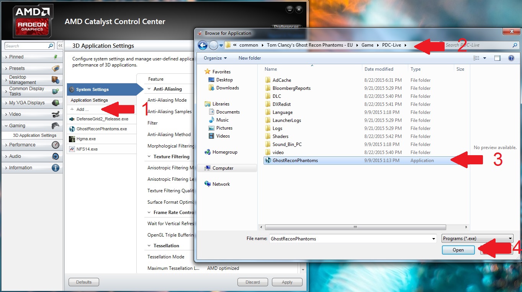
Task: Go back using the Browse dialog back arrow
Action: (203, 45)
